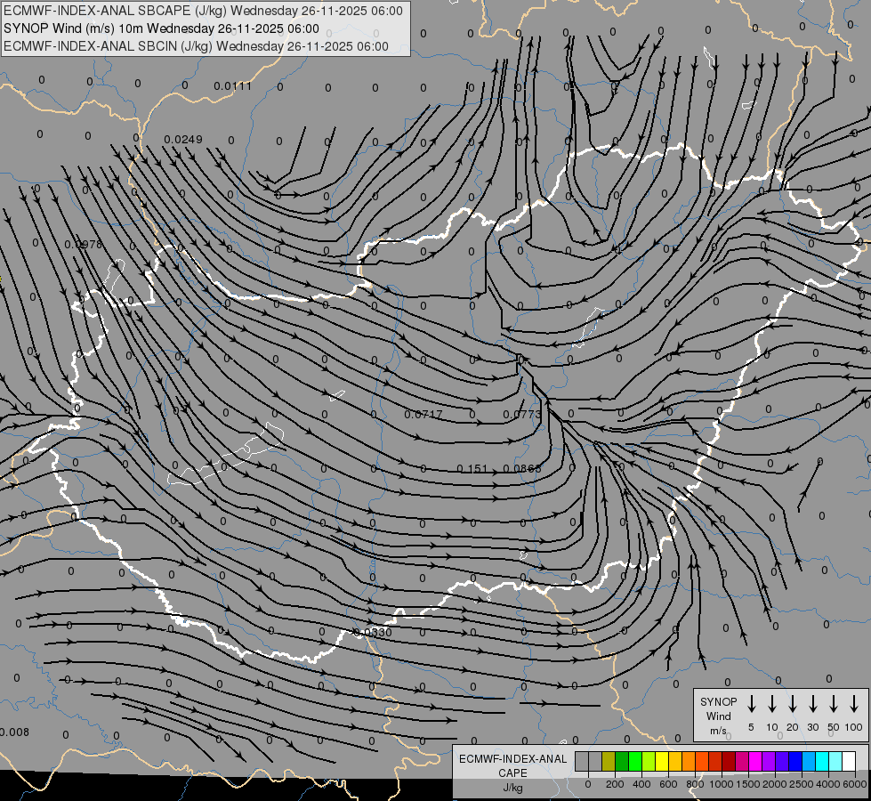Click the 600 tick label on CAPE scale
Viewport: 871px width, 801px height.
point(668,784)
